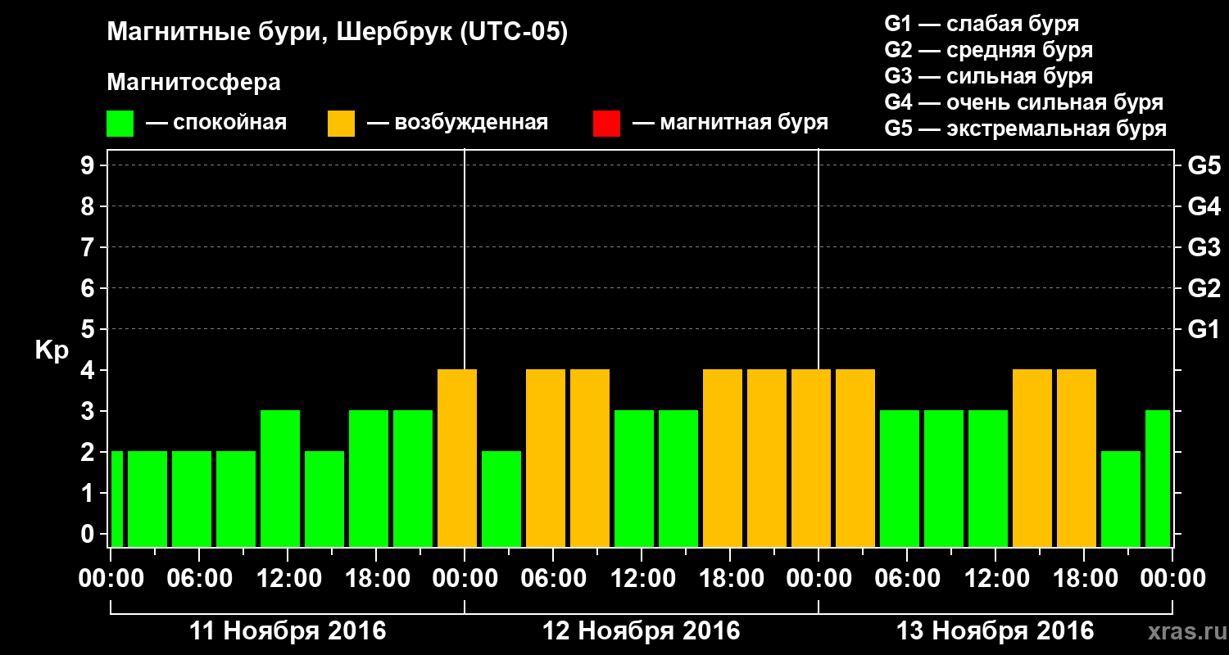Click the Kp 3 bar at 12:00 on 13 November
The width and height of the screenshot is (1229, 655).
[x=988, y=478]
